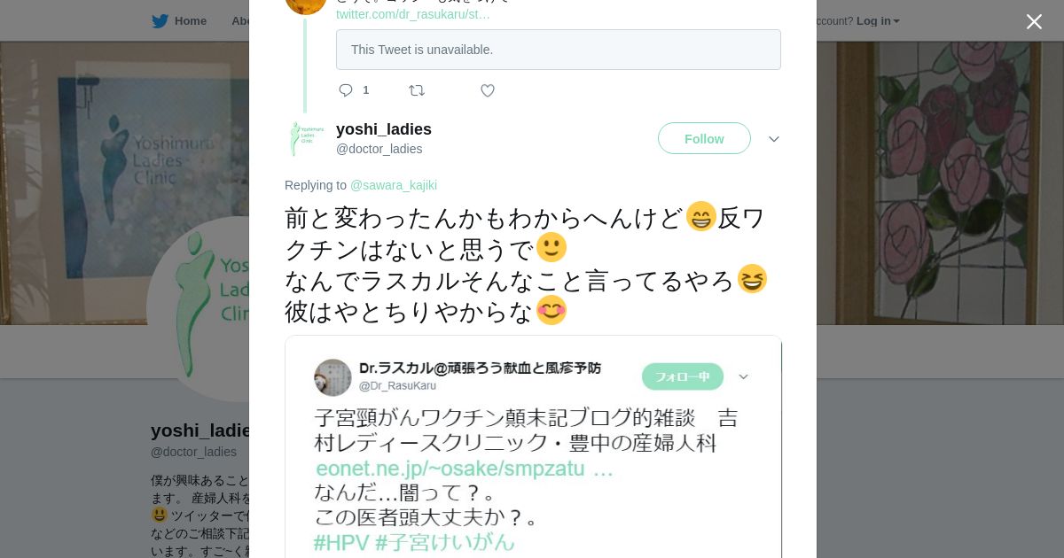The image size is (1064, 558).
Task: Like the tweet with heart icon
Action: point(488,90)
